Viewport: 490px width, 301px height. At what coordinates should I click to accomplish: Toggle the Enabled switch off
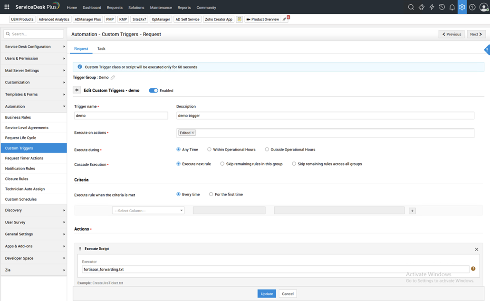pos(153,90)
